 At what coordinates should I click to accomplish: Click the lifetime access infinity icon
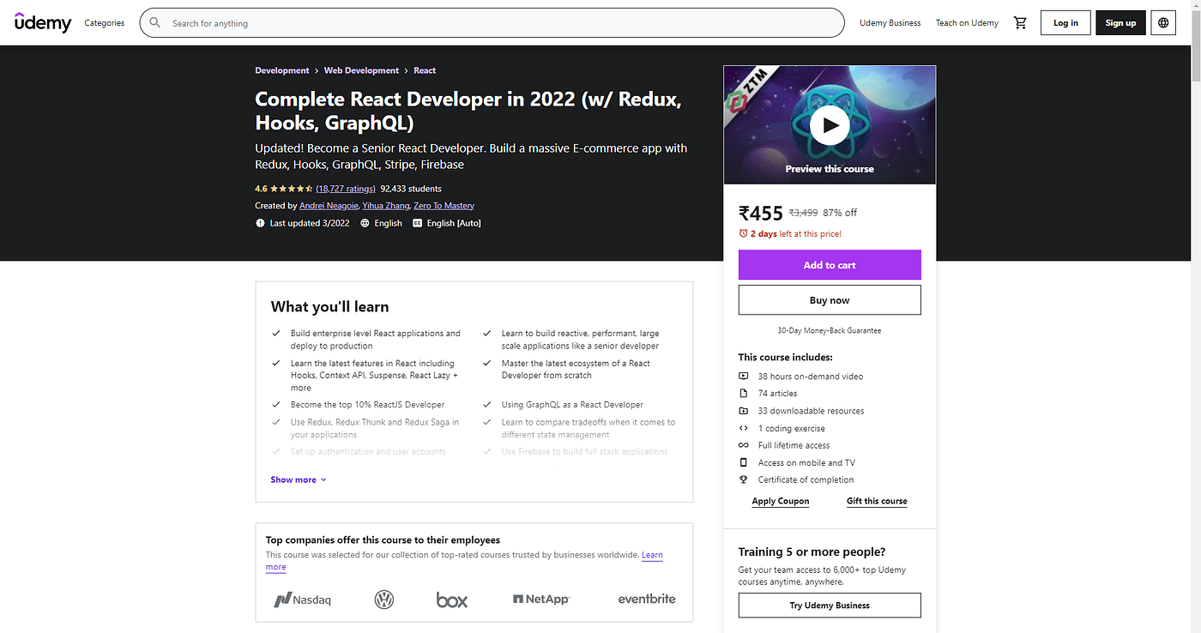point(744,445)
